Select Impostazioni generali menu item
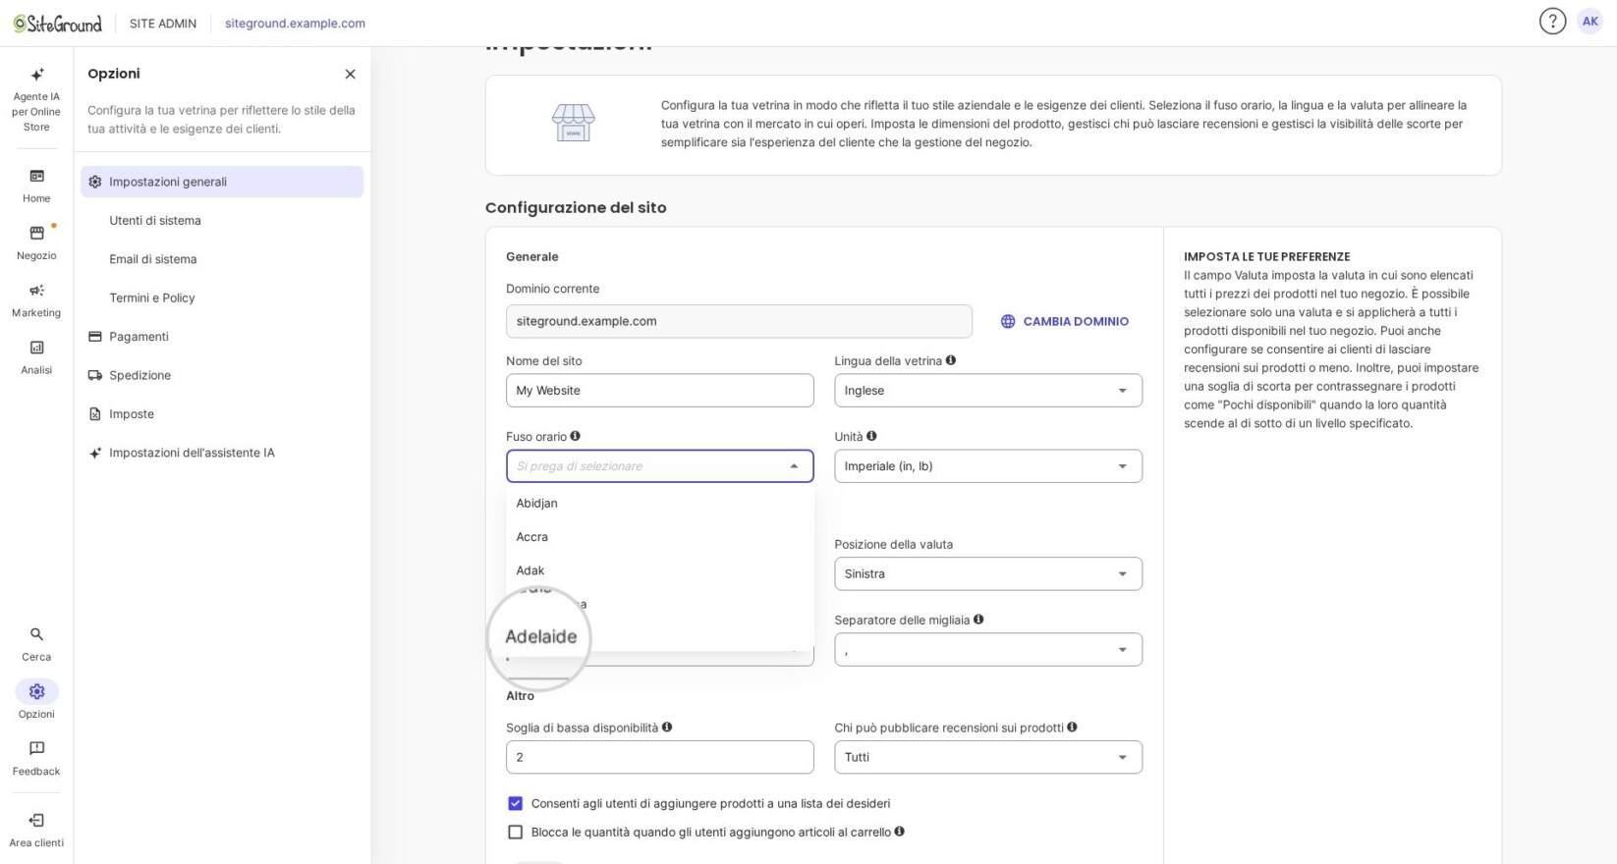The width and height of the screenshot is (1617, 864). (222, 182)
